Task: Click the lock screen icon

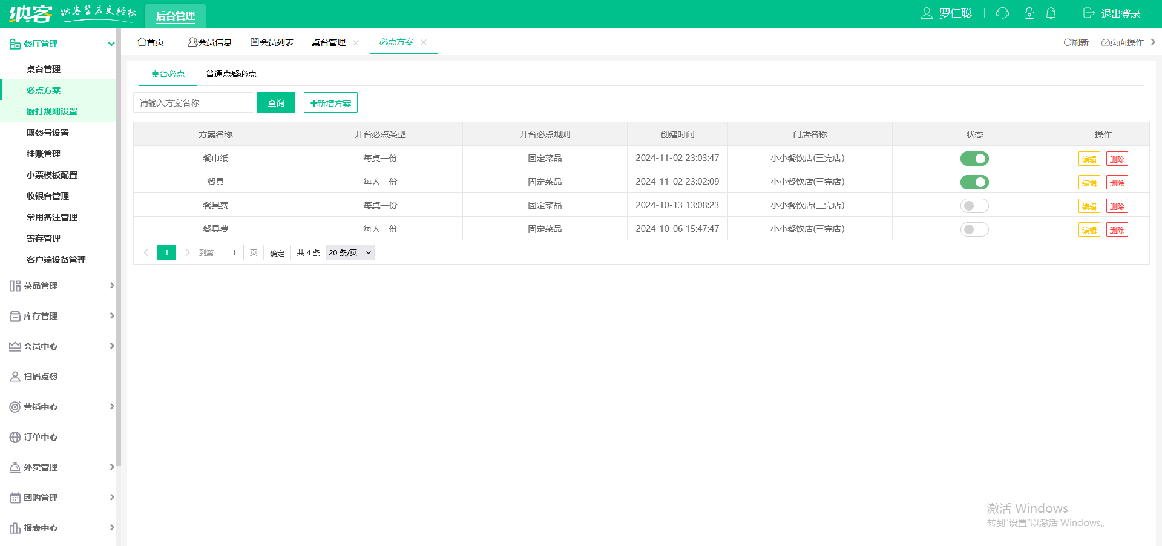Action: (1029, 13)
